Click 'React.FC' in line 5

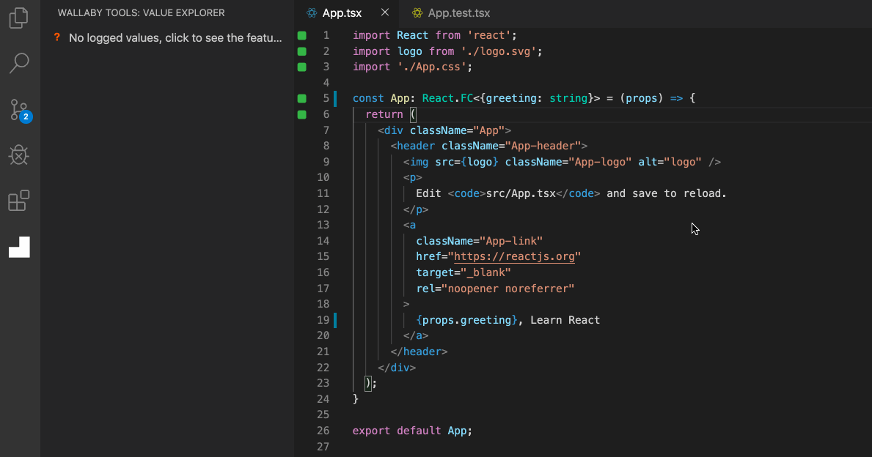click(x=447, y=98)
